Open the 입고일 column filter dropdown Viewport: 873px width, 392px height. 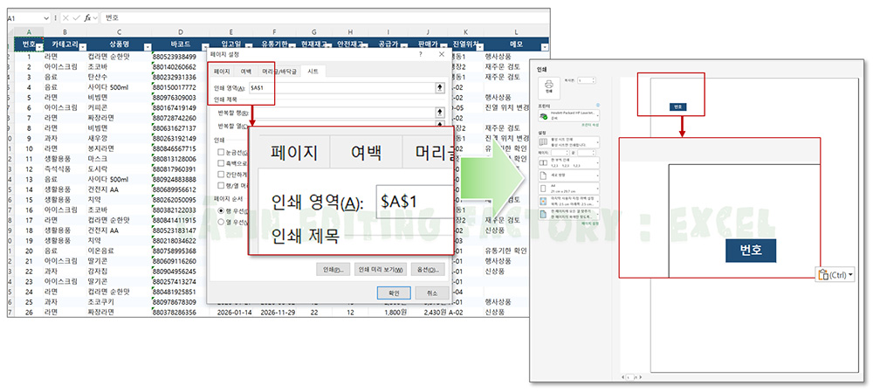tap(249, 47)
